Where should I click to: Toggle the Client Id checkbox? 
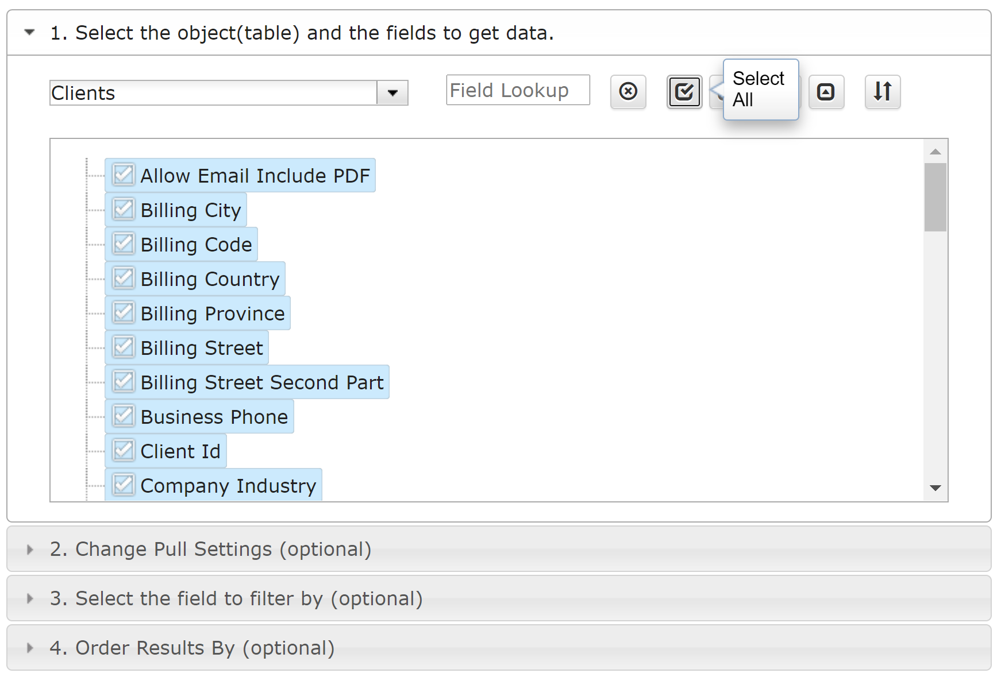click(124, 450)
